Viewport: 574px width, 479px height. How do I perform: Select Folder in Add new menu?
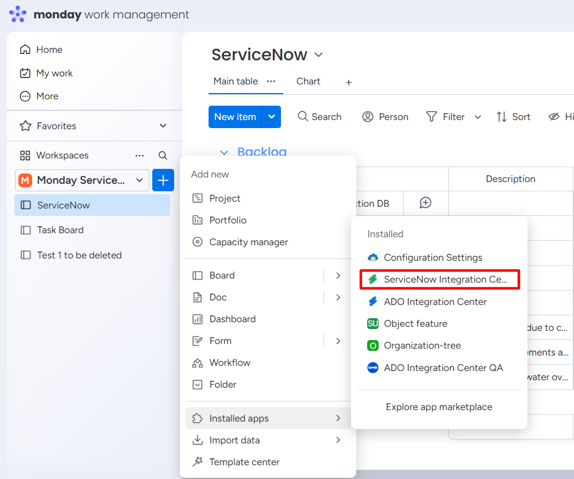coord(268,385)
